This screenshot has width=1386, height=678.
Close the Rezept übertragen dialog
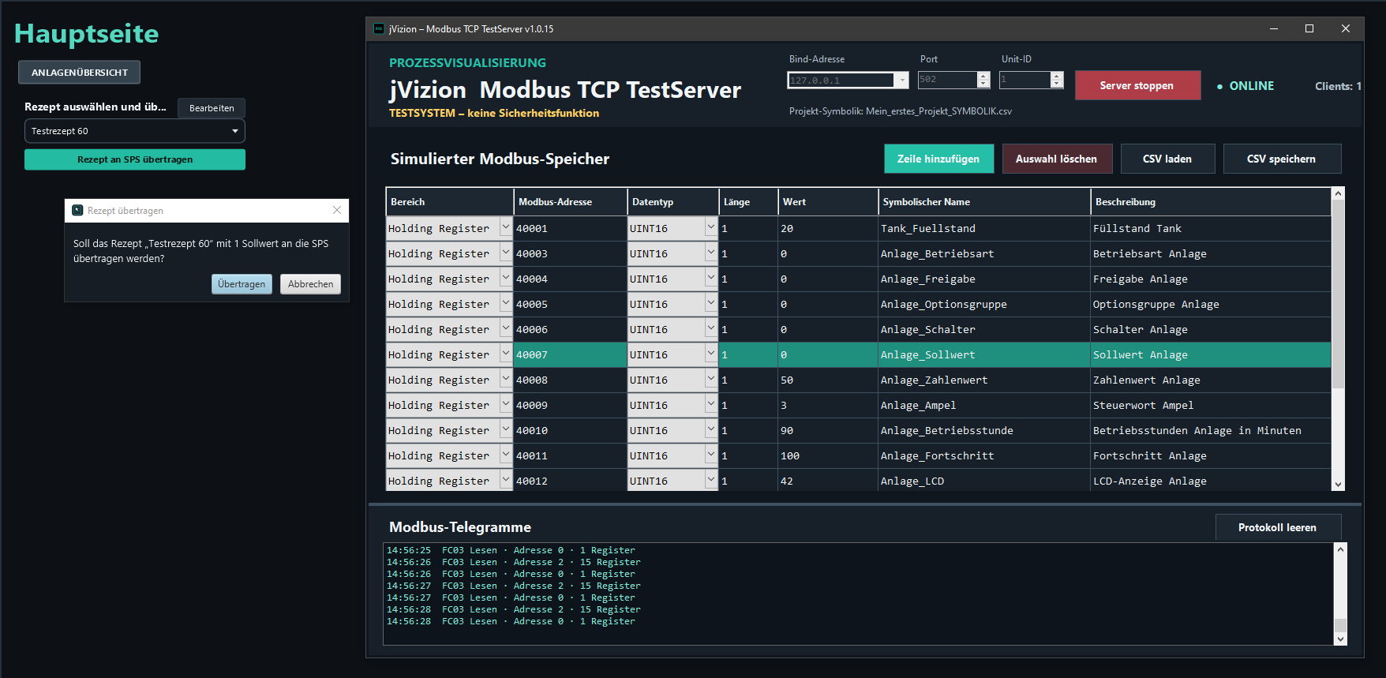[337, 210]
